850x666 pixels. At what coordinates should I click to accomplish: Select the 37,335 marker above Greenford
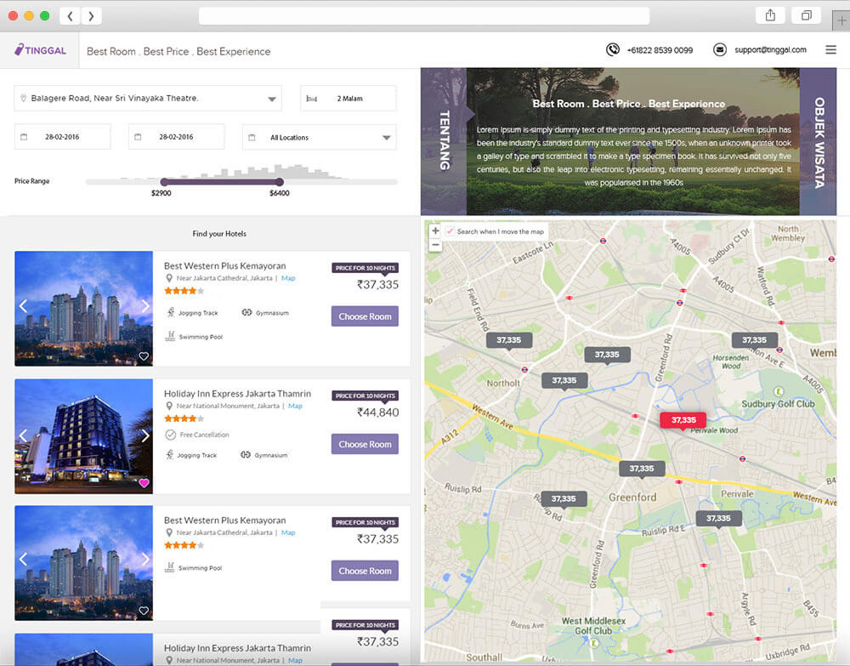tap(642, 469)
